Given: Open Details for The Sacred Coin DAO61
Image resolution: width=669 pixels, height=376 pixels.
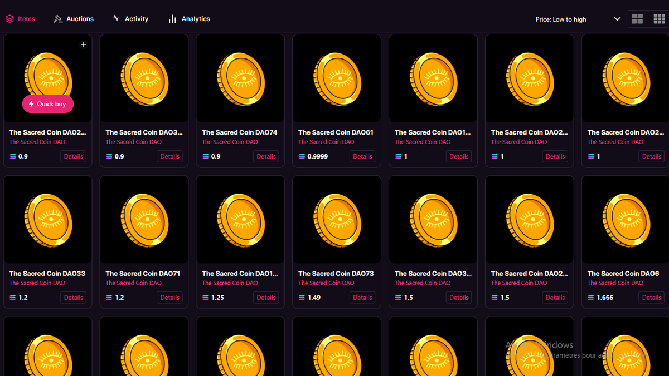Looking at the screenshot, I should [x=362, y=157].
